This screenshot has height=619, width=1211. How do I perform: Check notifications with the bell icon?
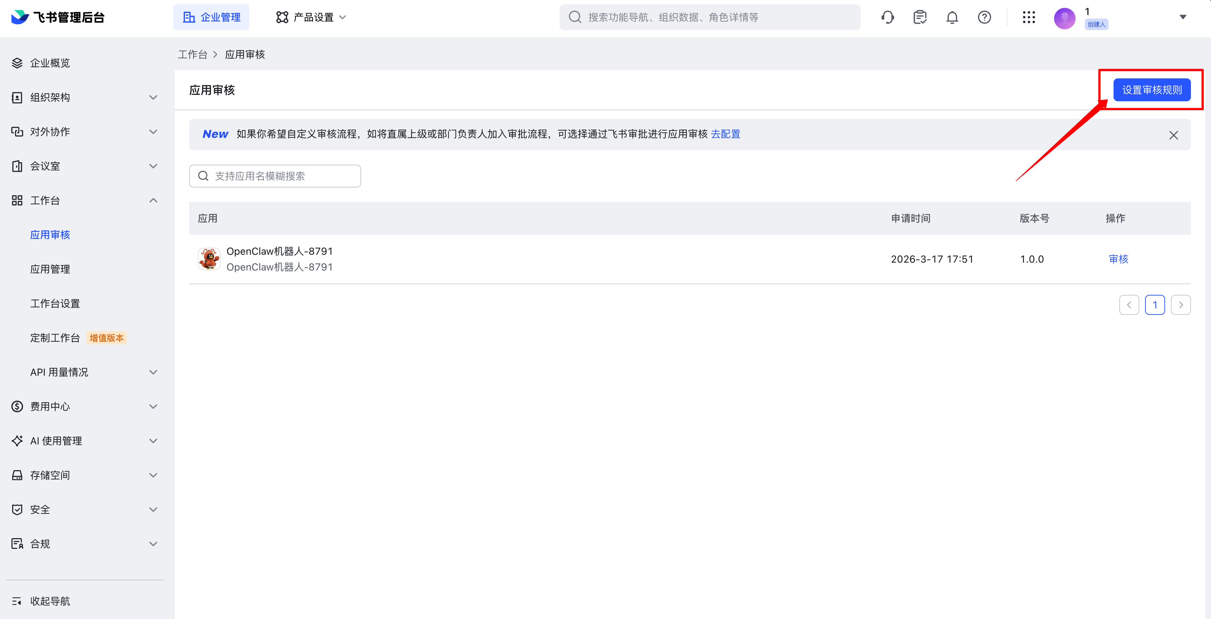[x=952, y=17]
